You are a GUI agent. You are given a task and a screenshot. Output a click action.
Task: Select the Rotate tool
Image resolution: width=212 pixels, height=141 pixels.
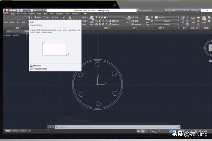pyautogui.click(x=46, y=17)
